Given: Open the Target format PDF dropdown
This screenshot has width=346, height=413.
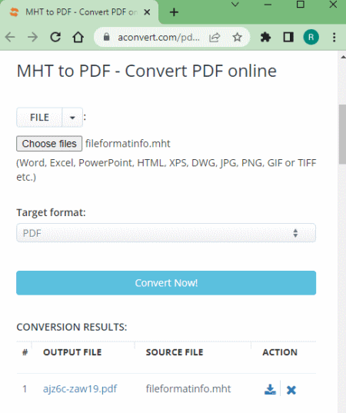Looking at the screenshot, I should 166,233.
